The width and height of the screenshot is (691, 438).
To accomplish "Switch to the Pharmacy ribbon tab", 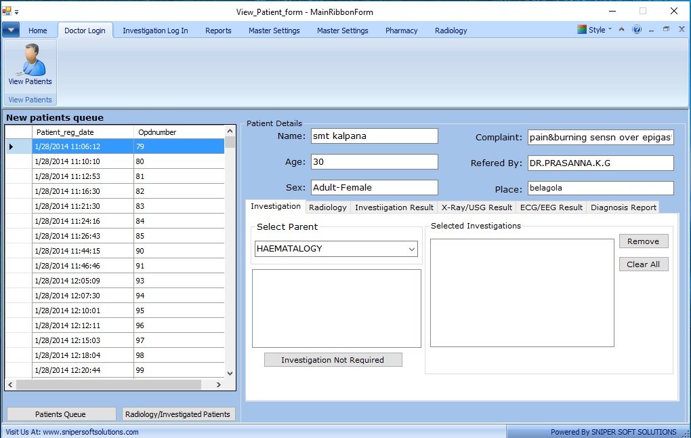I will (401, 31).
